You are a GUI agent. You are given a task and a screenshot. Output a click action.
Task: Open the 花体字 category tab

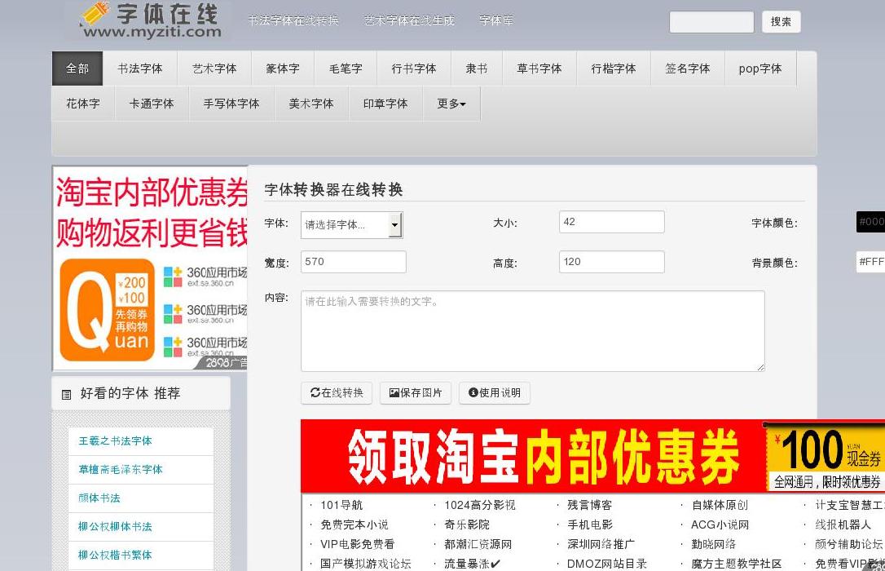coord(83,104)
